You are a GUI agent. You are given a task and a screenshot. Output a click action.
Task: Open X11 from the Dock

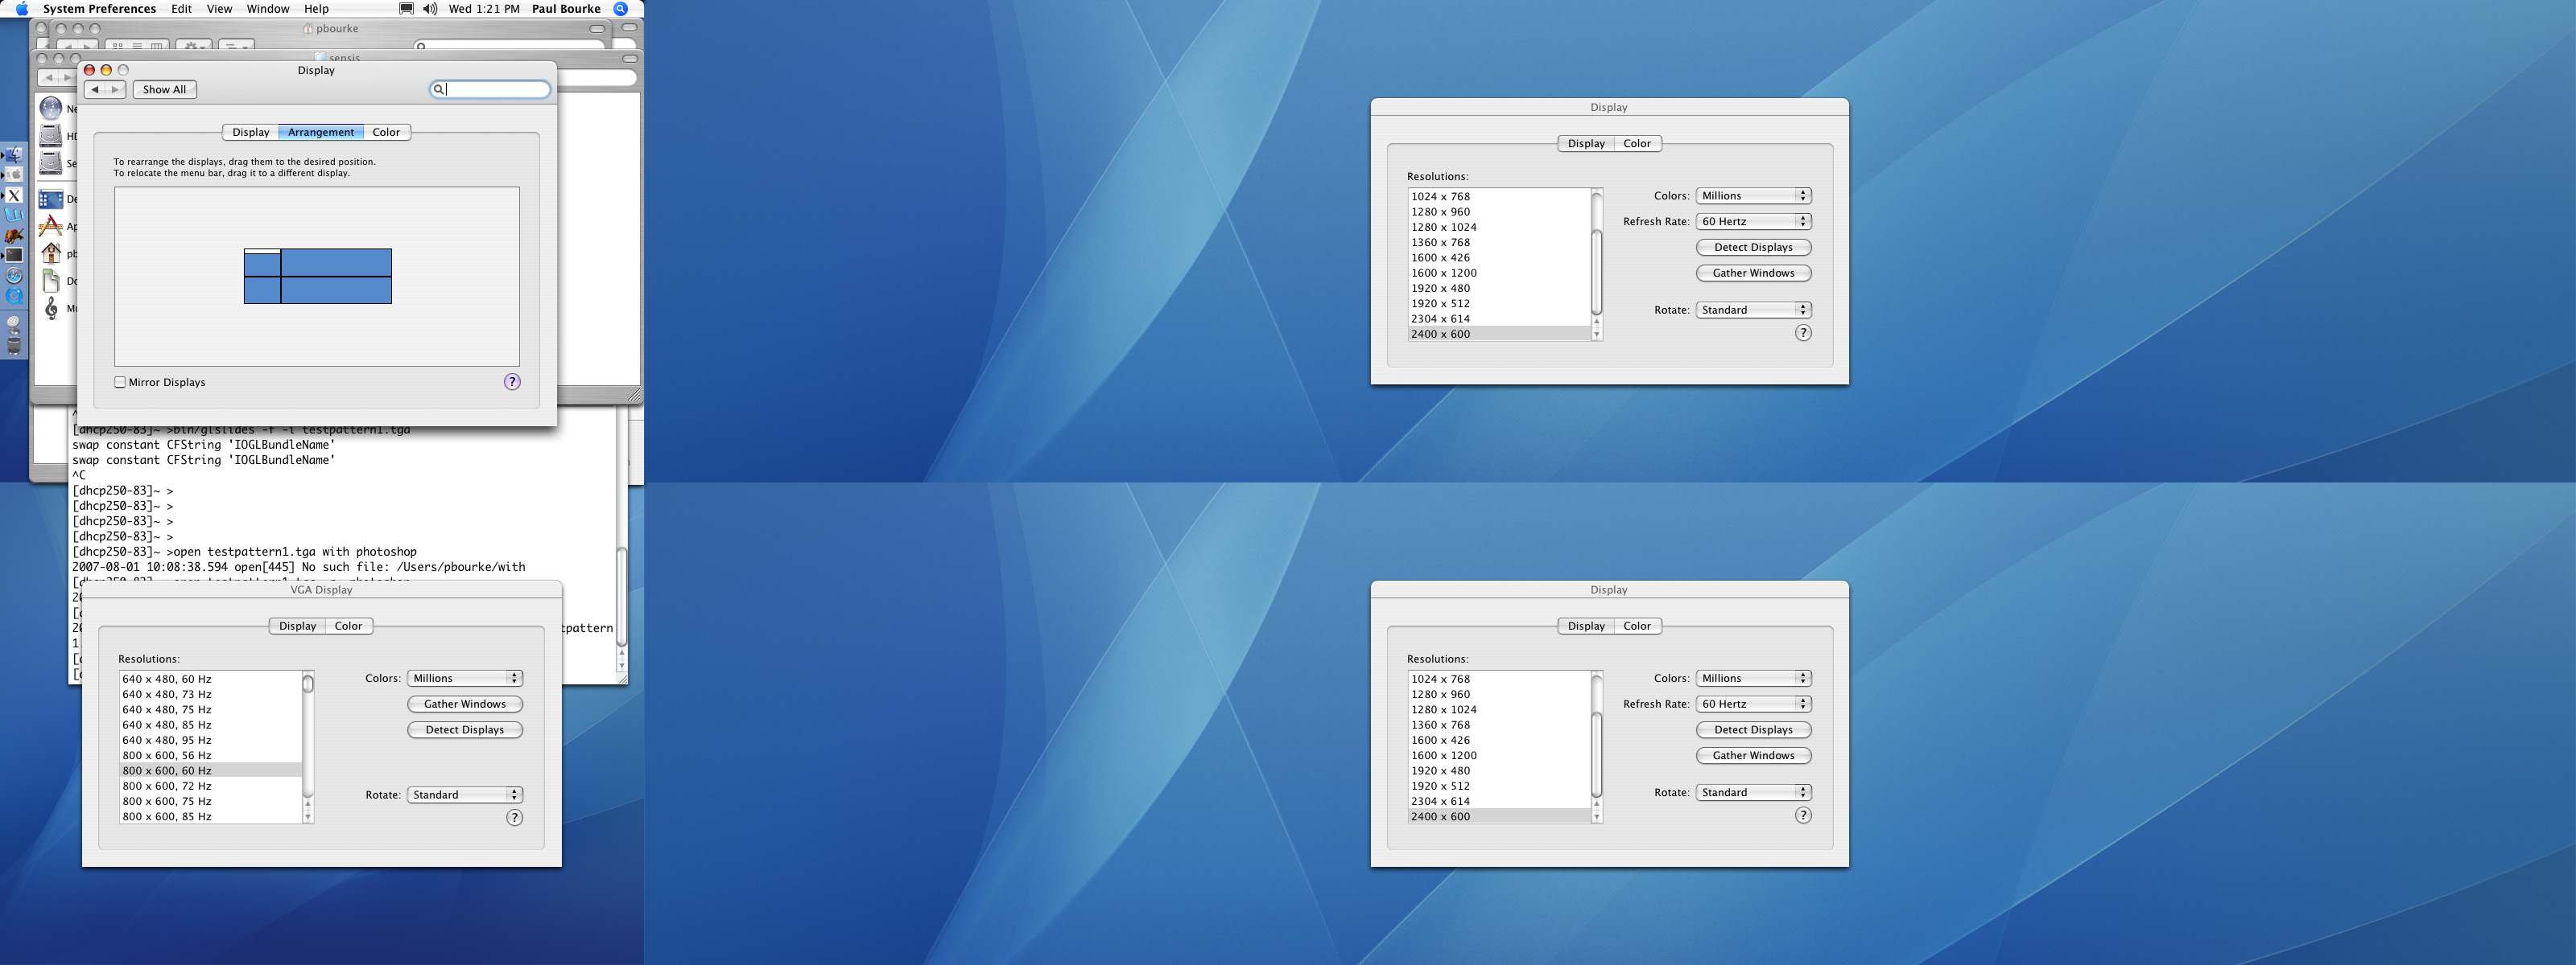[14, 195]
